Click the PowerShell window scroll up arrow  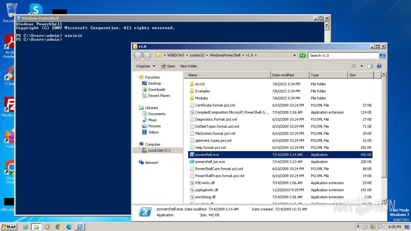[x=327, y=24]
